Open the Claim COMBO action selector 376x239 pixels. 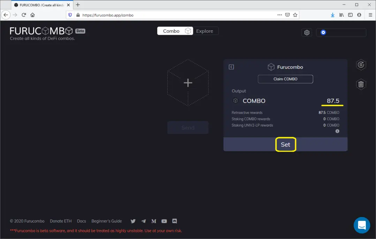pyautogui.click(x=285, y=79)
